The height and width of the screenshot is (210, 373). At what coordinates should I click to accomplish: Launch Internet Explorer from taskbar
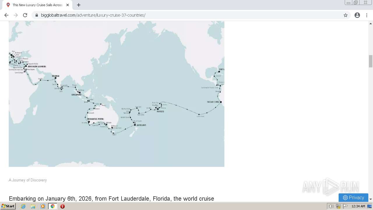pyautogui.click(x=23, y=206)
